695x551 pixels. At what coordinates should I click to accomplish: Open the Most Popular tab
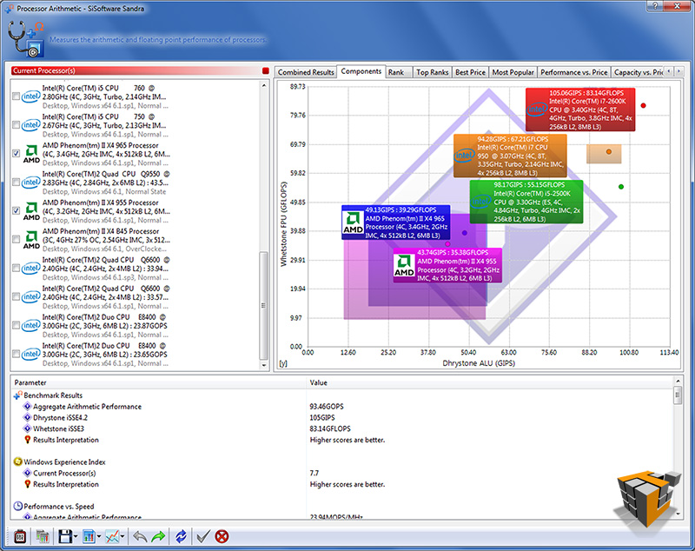point(513,72)
